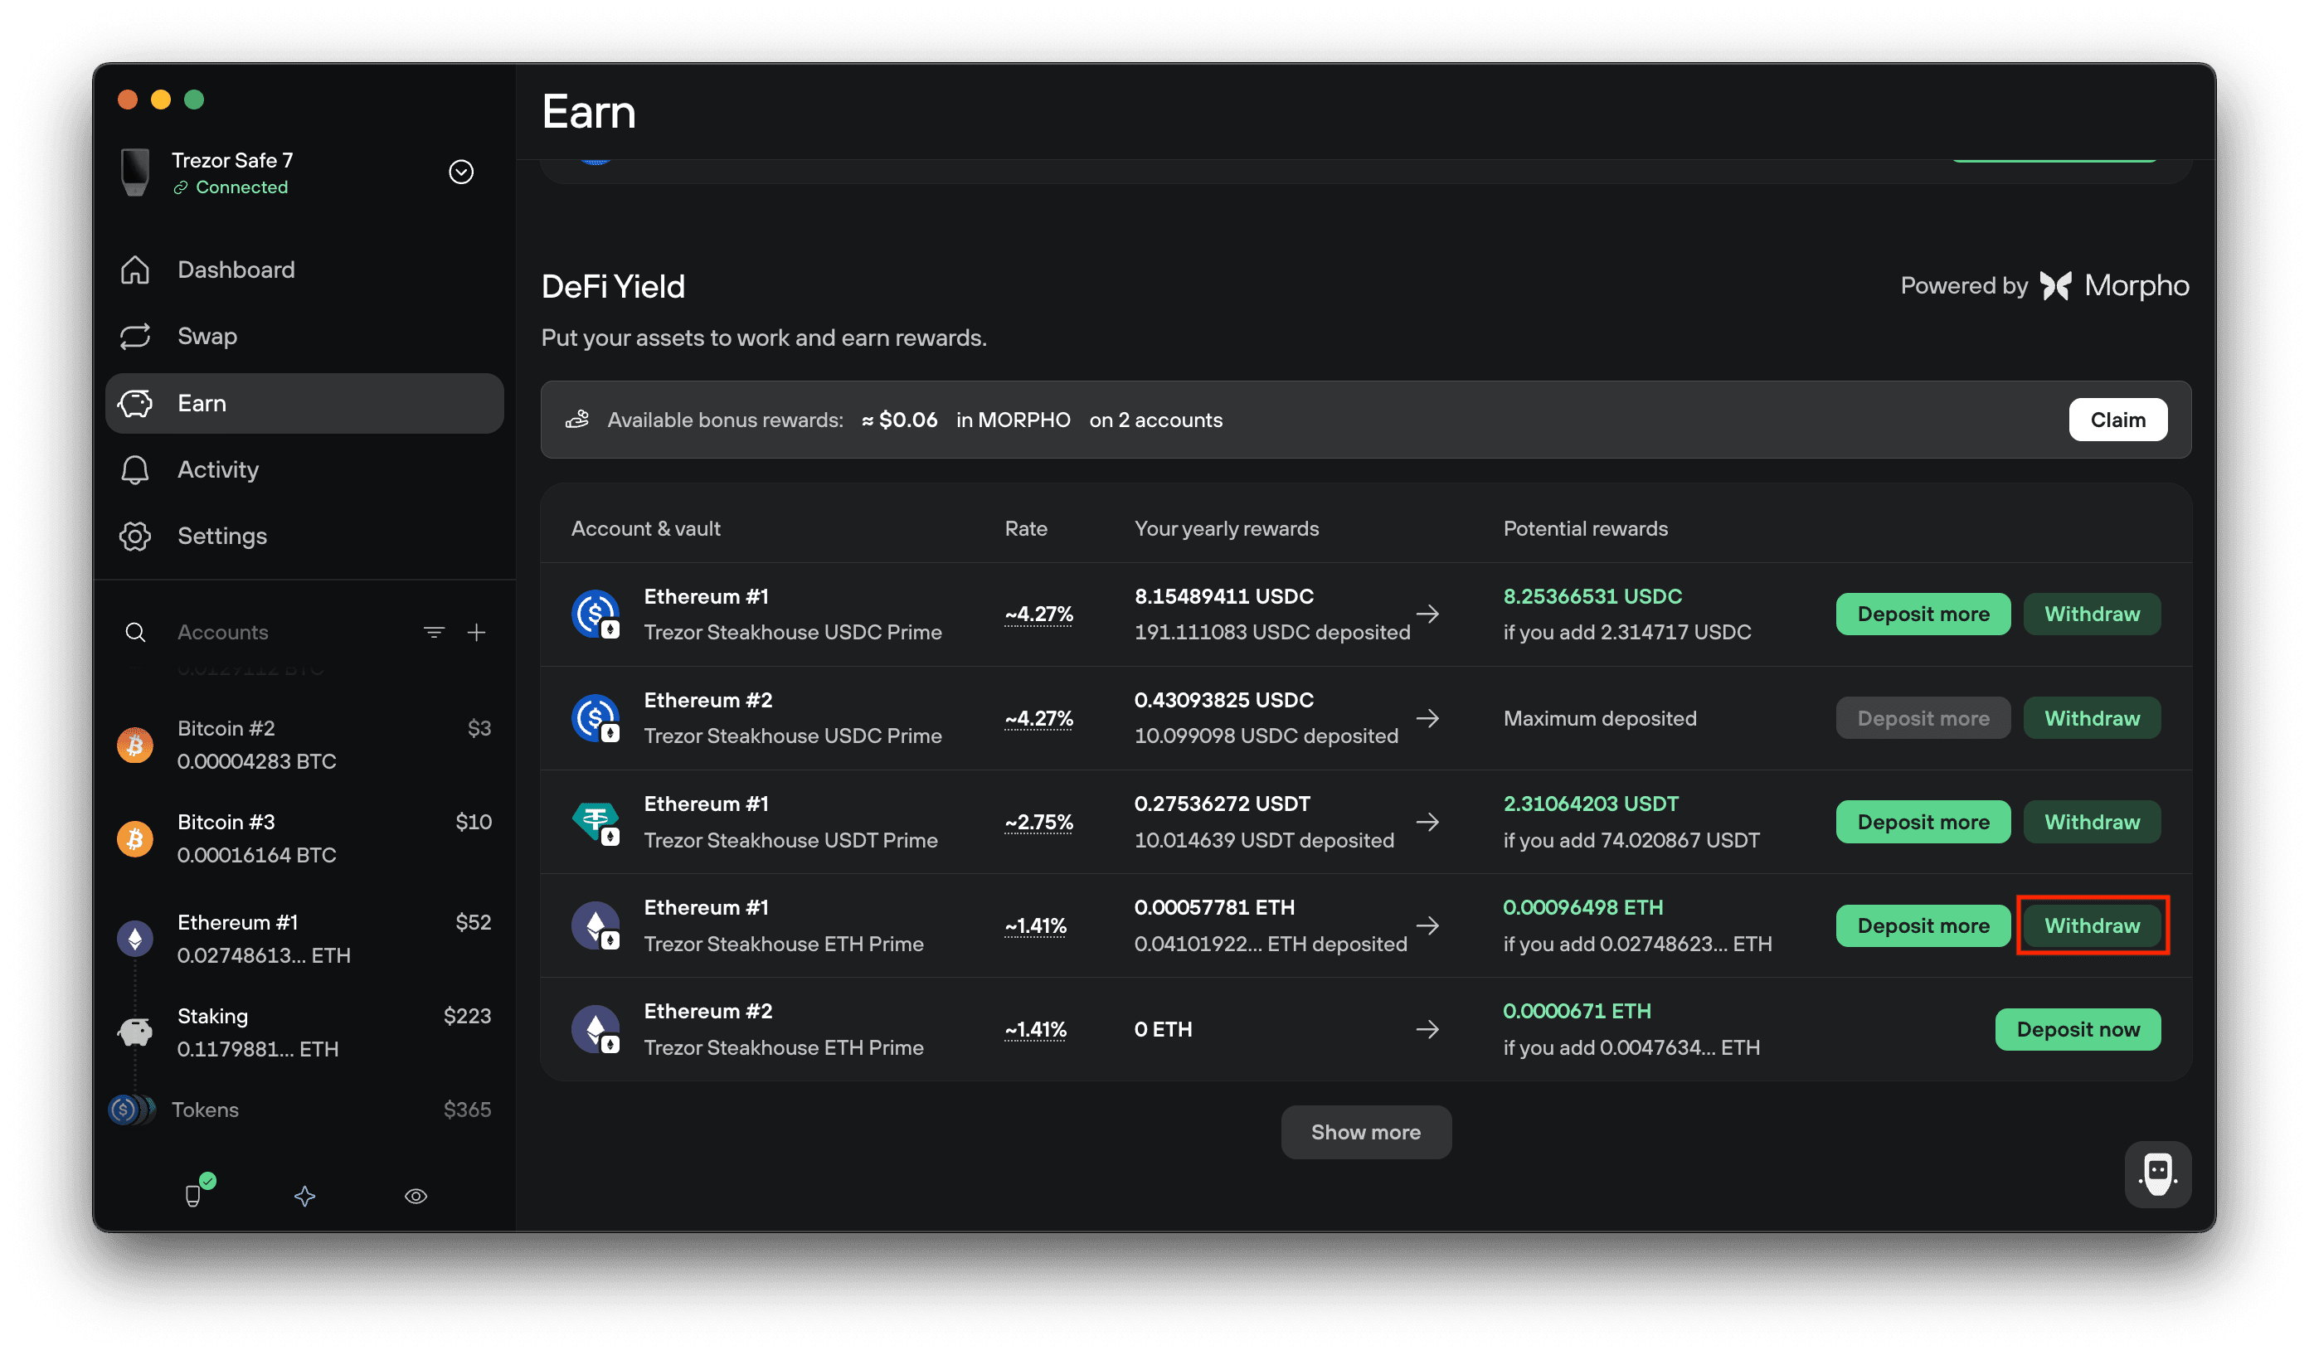Click ETH vault icon for Ethereum #2 row
The height and width of the screenshot is (1355, 2309).
(x=595, y=1029)
